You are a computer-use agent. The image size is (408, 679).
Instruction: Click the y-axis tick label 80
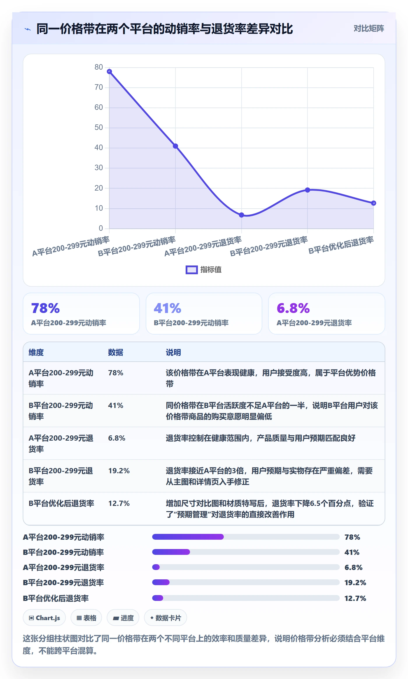(x=99, y=67)
